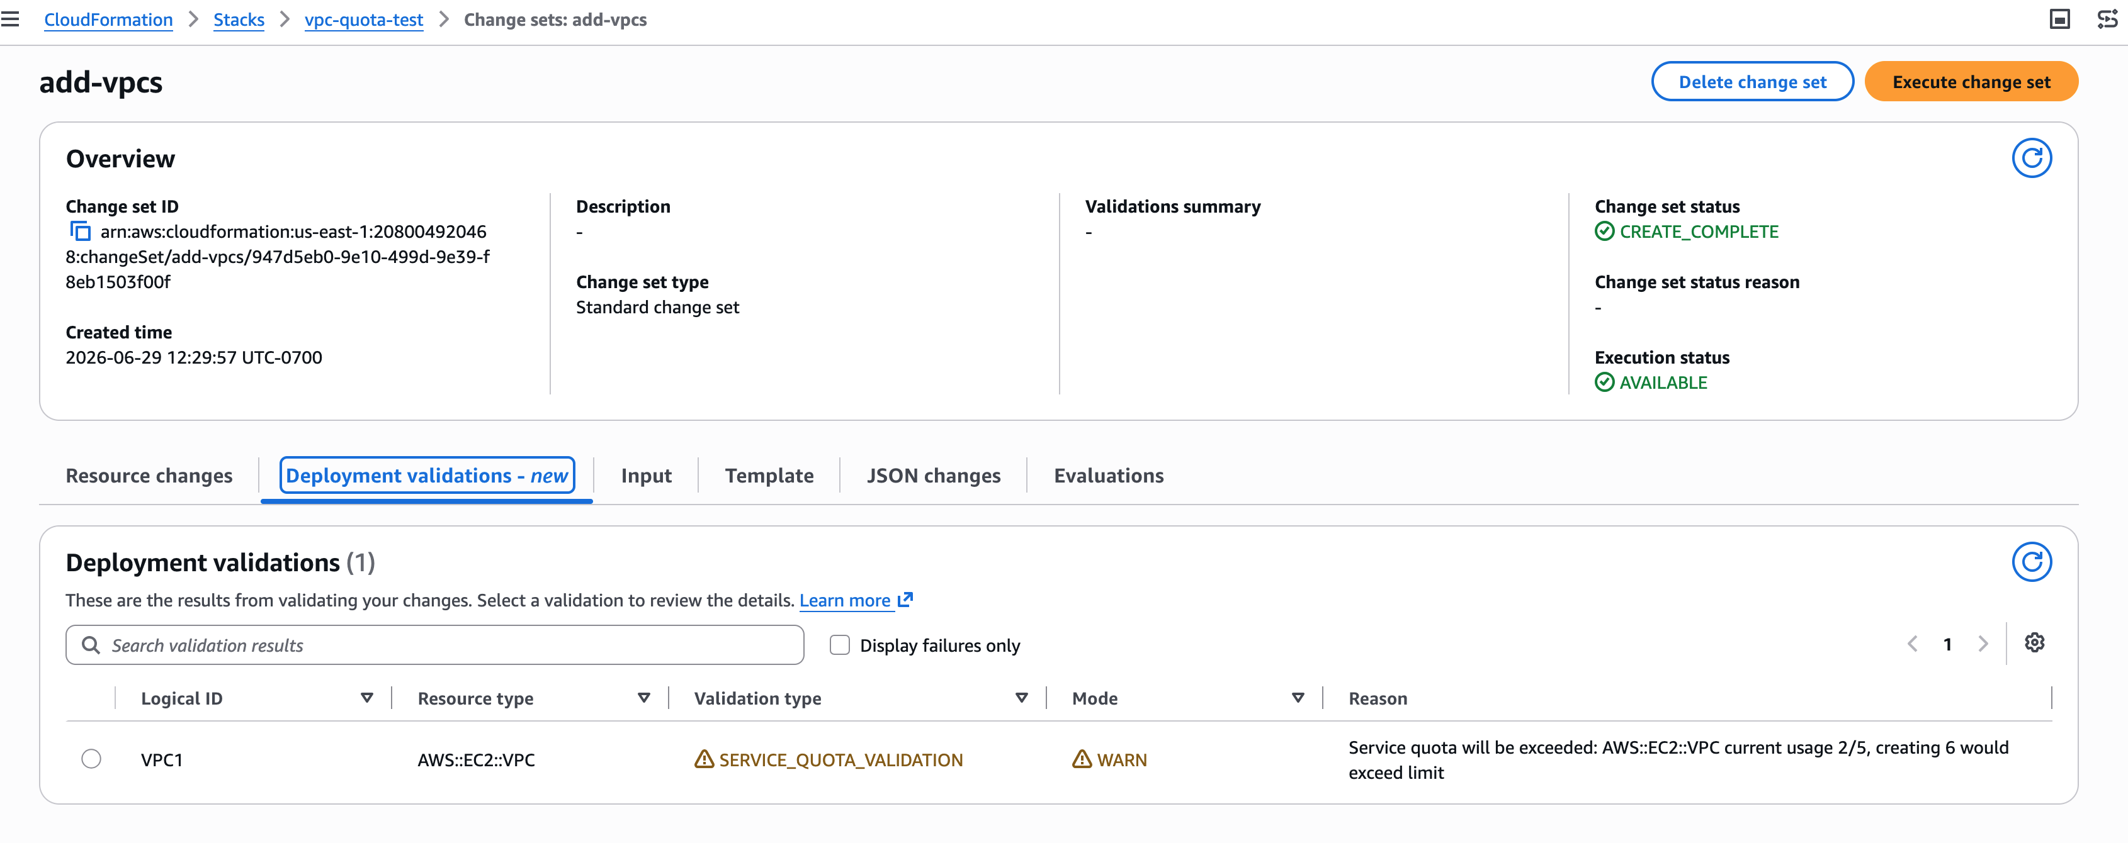Enable Display failures only checkbox
The width and height of the screenshot is (2128, 843).
click(839, 645)
